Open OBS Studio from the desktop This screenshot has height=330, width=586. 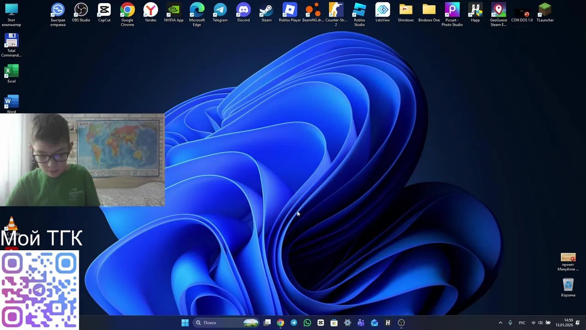[81, 13]
